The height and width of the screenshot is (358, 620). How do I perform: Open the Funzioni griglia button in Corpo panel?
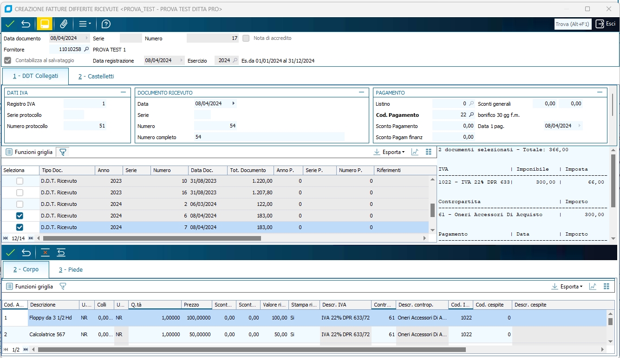pyautogui.click(x=29, y=287)
